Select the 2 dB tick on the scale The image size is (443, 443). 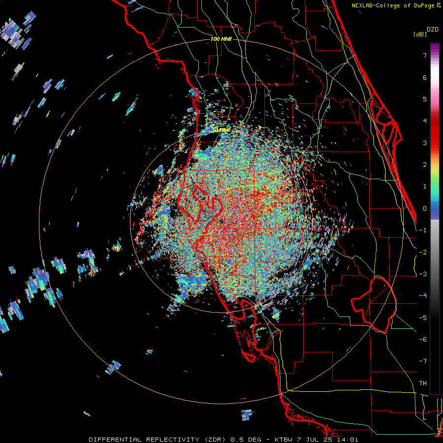tap(425, 165)
